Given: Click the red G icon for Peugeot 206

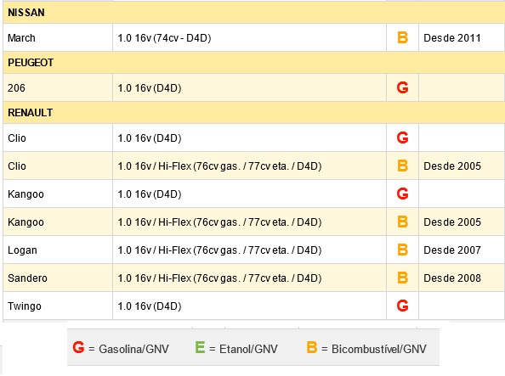Looking at the screenshot, I should coord(403,87).
